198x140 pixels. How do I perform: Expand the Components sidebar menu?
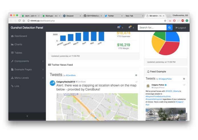click(x=27, y=61)
